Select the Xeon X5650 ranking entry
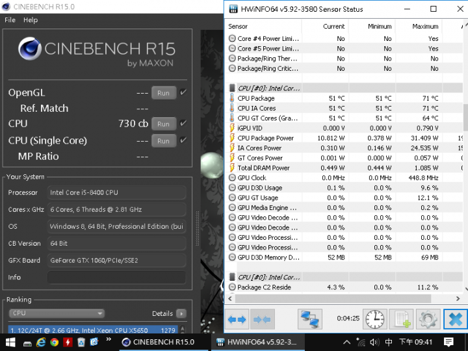The image size is (468, 351). pyautogui.click(x=93, y=330)
